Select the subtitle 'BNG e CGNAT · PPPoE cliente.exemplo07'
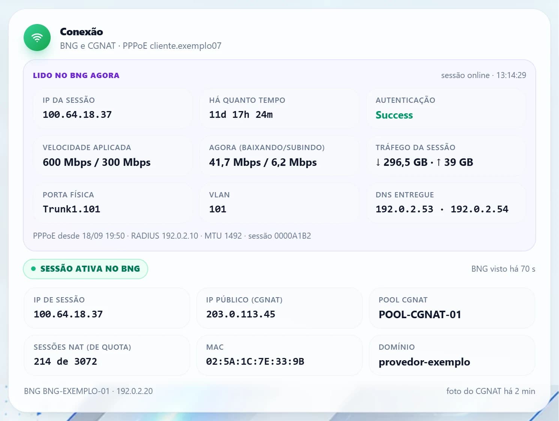 [x=141, y=46]
